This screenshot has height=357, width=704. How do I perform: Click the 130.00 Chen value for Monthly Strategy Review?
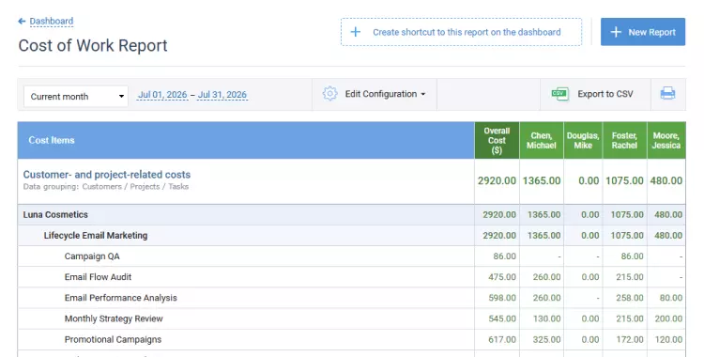546,318
